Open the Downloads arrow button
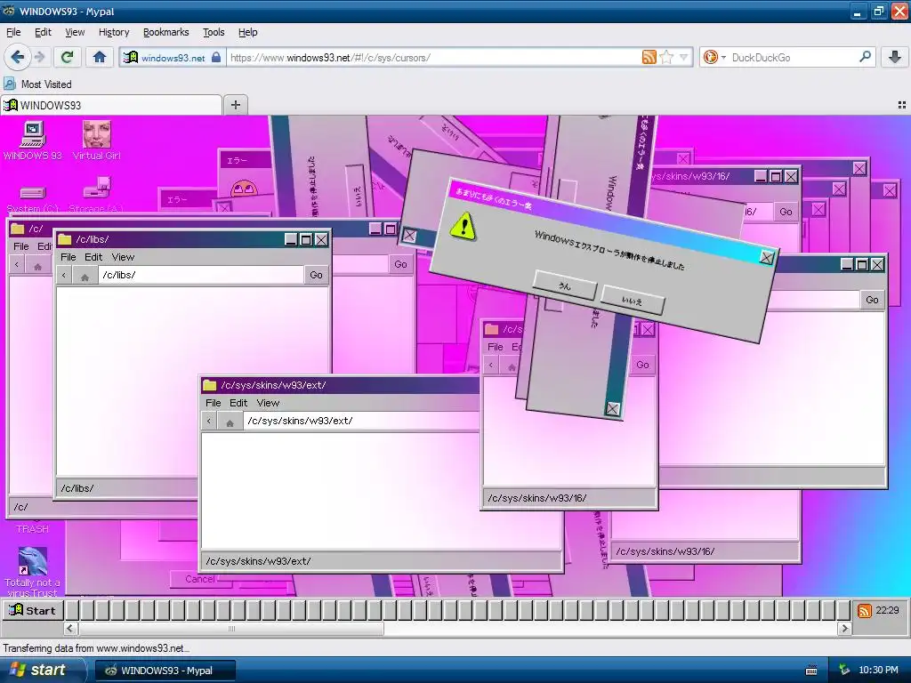The height and width of the screenshot is (683, 911). 895,57
